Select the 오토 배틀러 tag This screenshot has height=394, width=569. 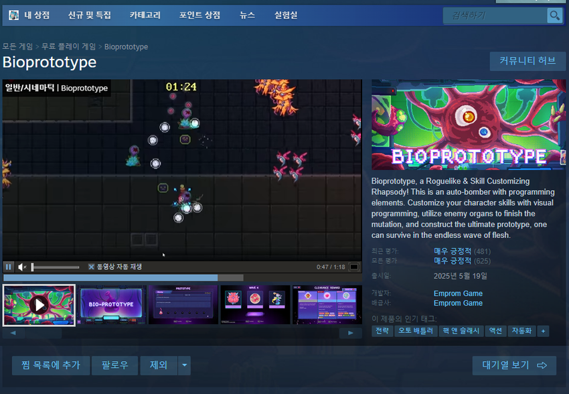[x=416, y=331]
